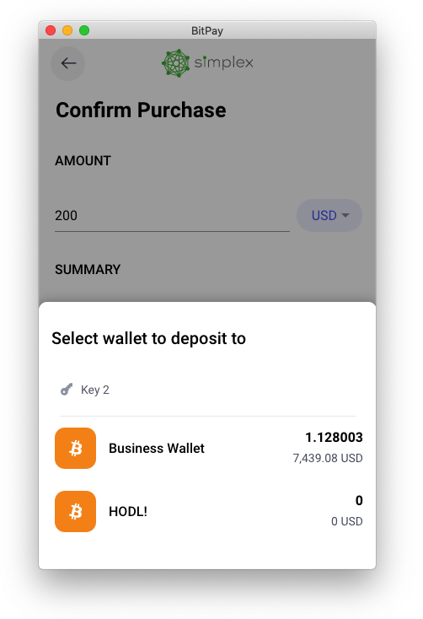This screenshot has height=619, width=423.
Task: Click the simplex text in the header
Action: tap(224, 62)
